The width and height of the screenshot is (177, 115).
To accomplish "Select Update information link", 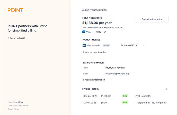I will click(x=95, y=80).
